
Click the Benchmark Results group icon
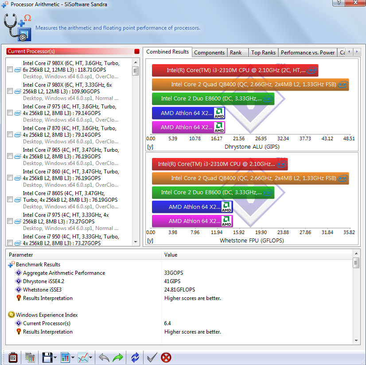point(12,264)
